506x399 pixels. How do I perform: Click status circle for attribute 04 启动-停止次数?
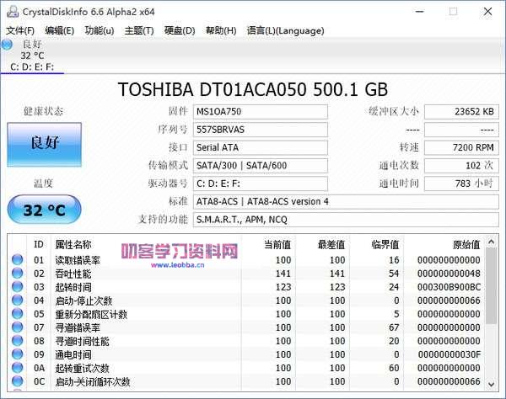18,301
